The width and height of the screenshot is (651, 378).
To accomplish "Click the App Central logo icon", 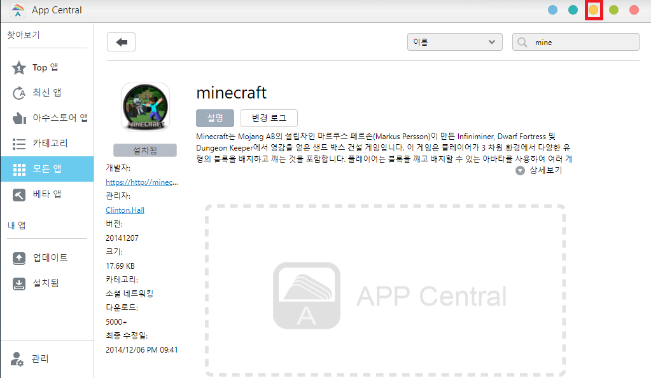I will point(17,10).
